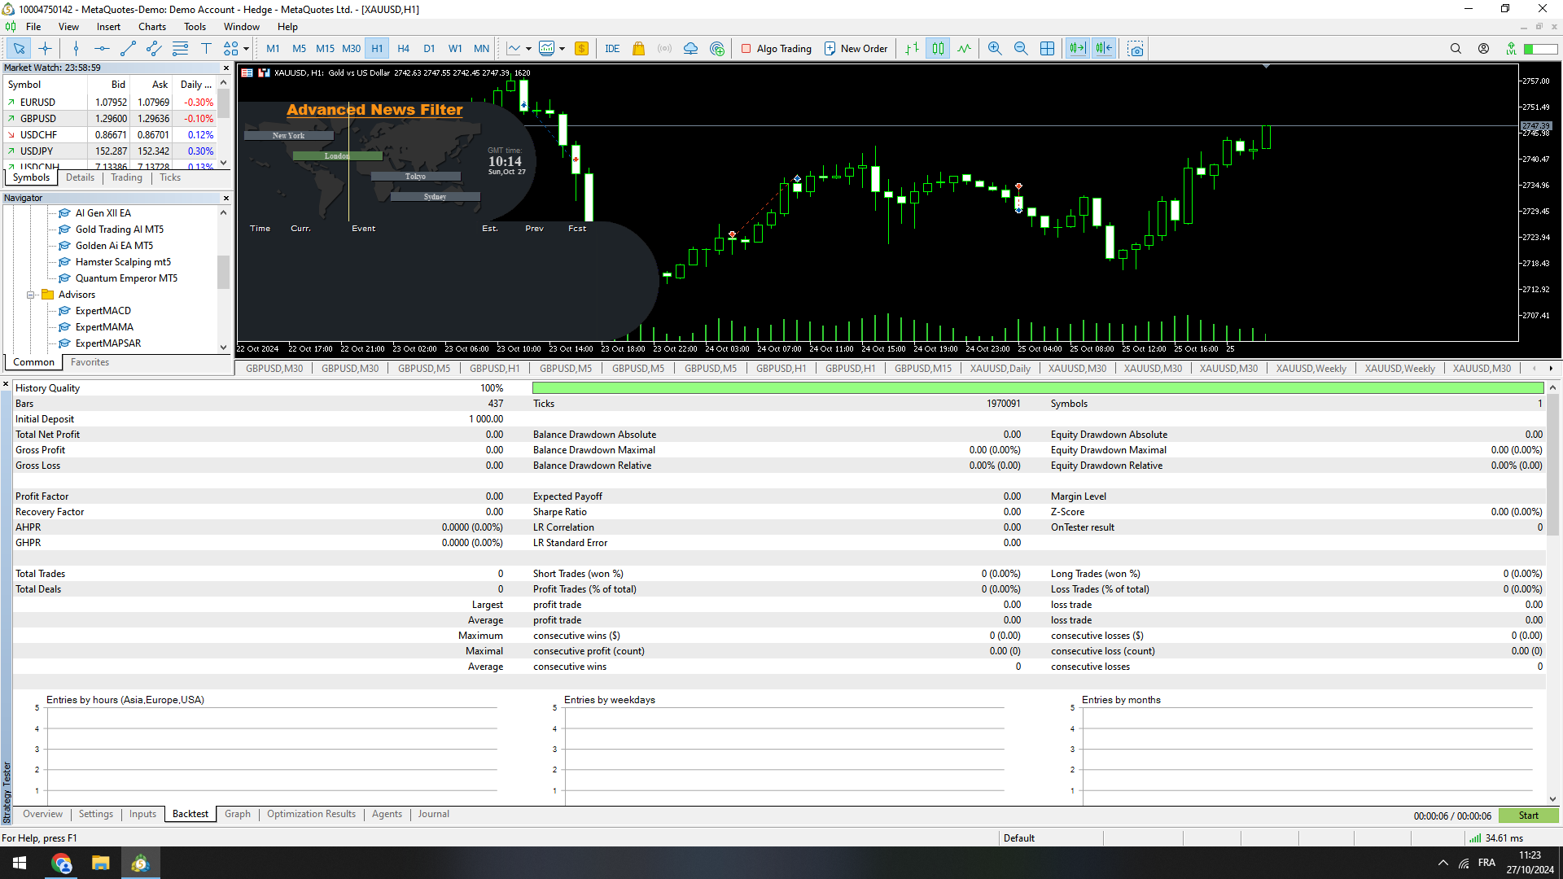Open the Windows Start menu
The width and height of the screenshot is (1563, 879).
[20, 863]
